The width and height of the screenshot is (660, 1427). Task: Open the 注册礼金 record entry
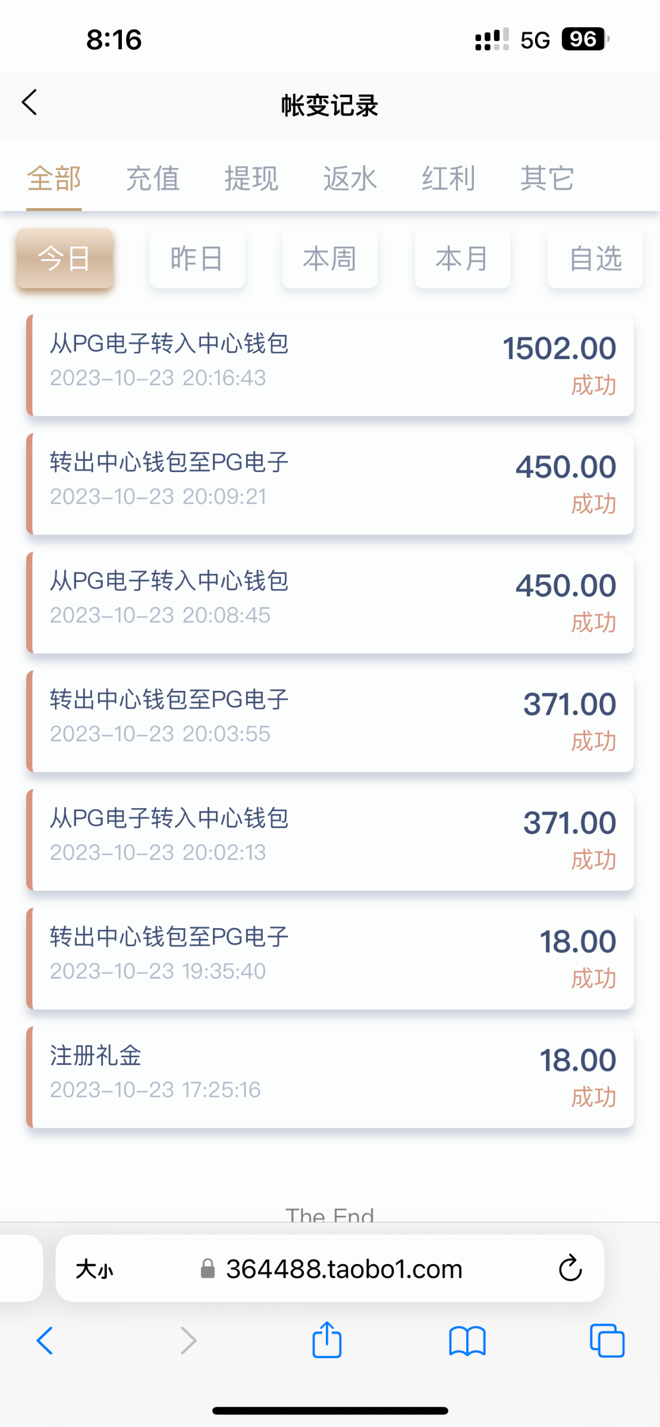tap(330, 1077)
